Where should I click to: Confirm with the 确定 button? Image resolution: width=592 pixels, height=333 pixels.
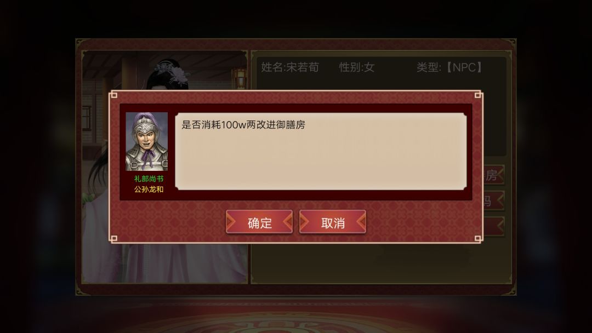tap(259, 222)
